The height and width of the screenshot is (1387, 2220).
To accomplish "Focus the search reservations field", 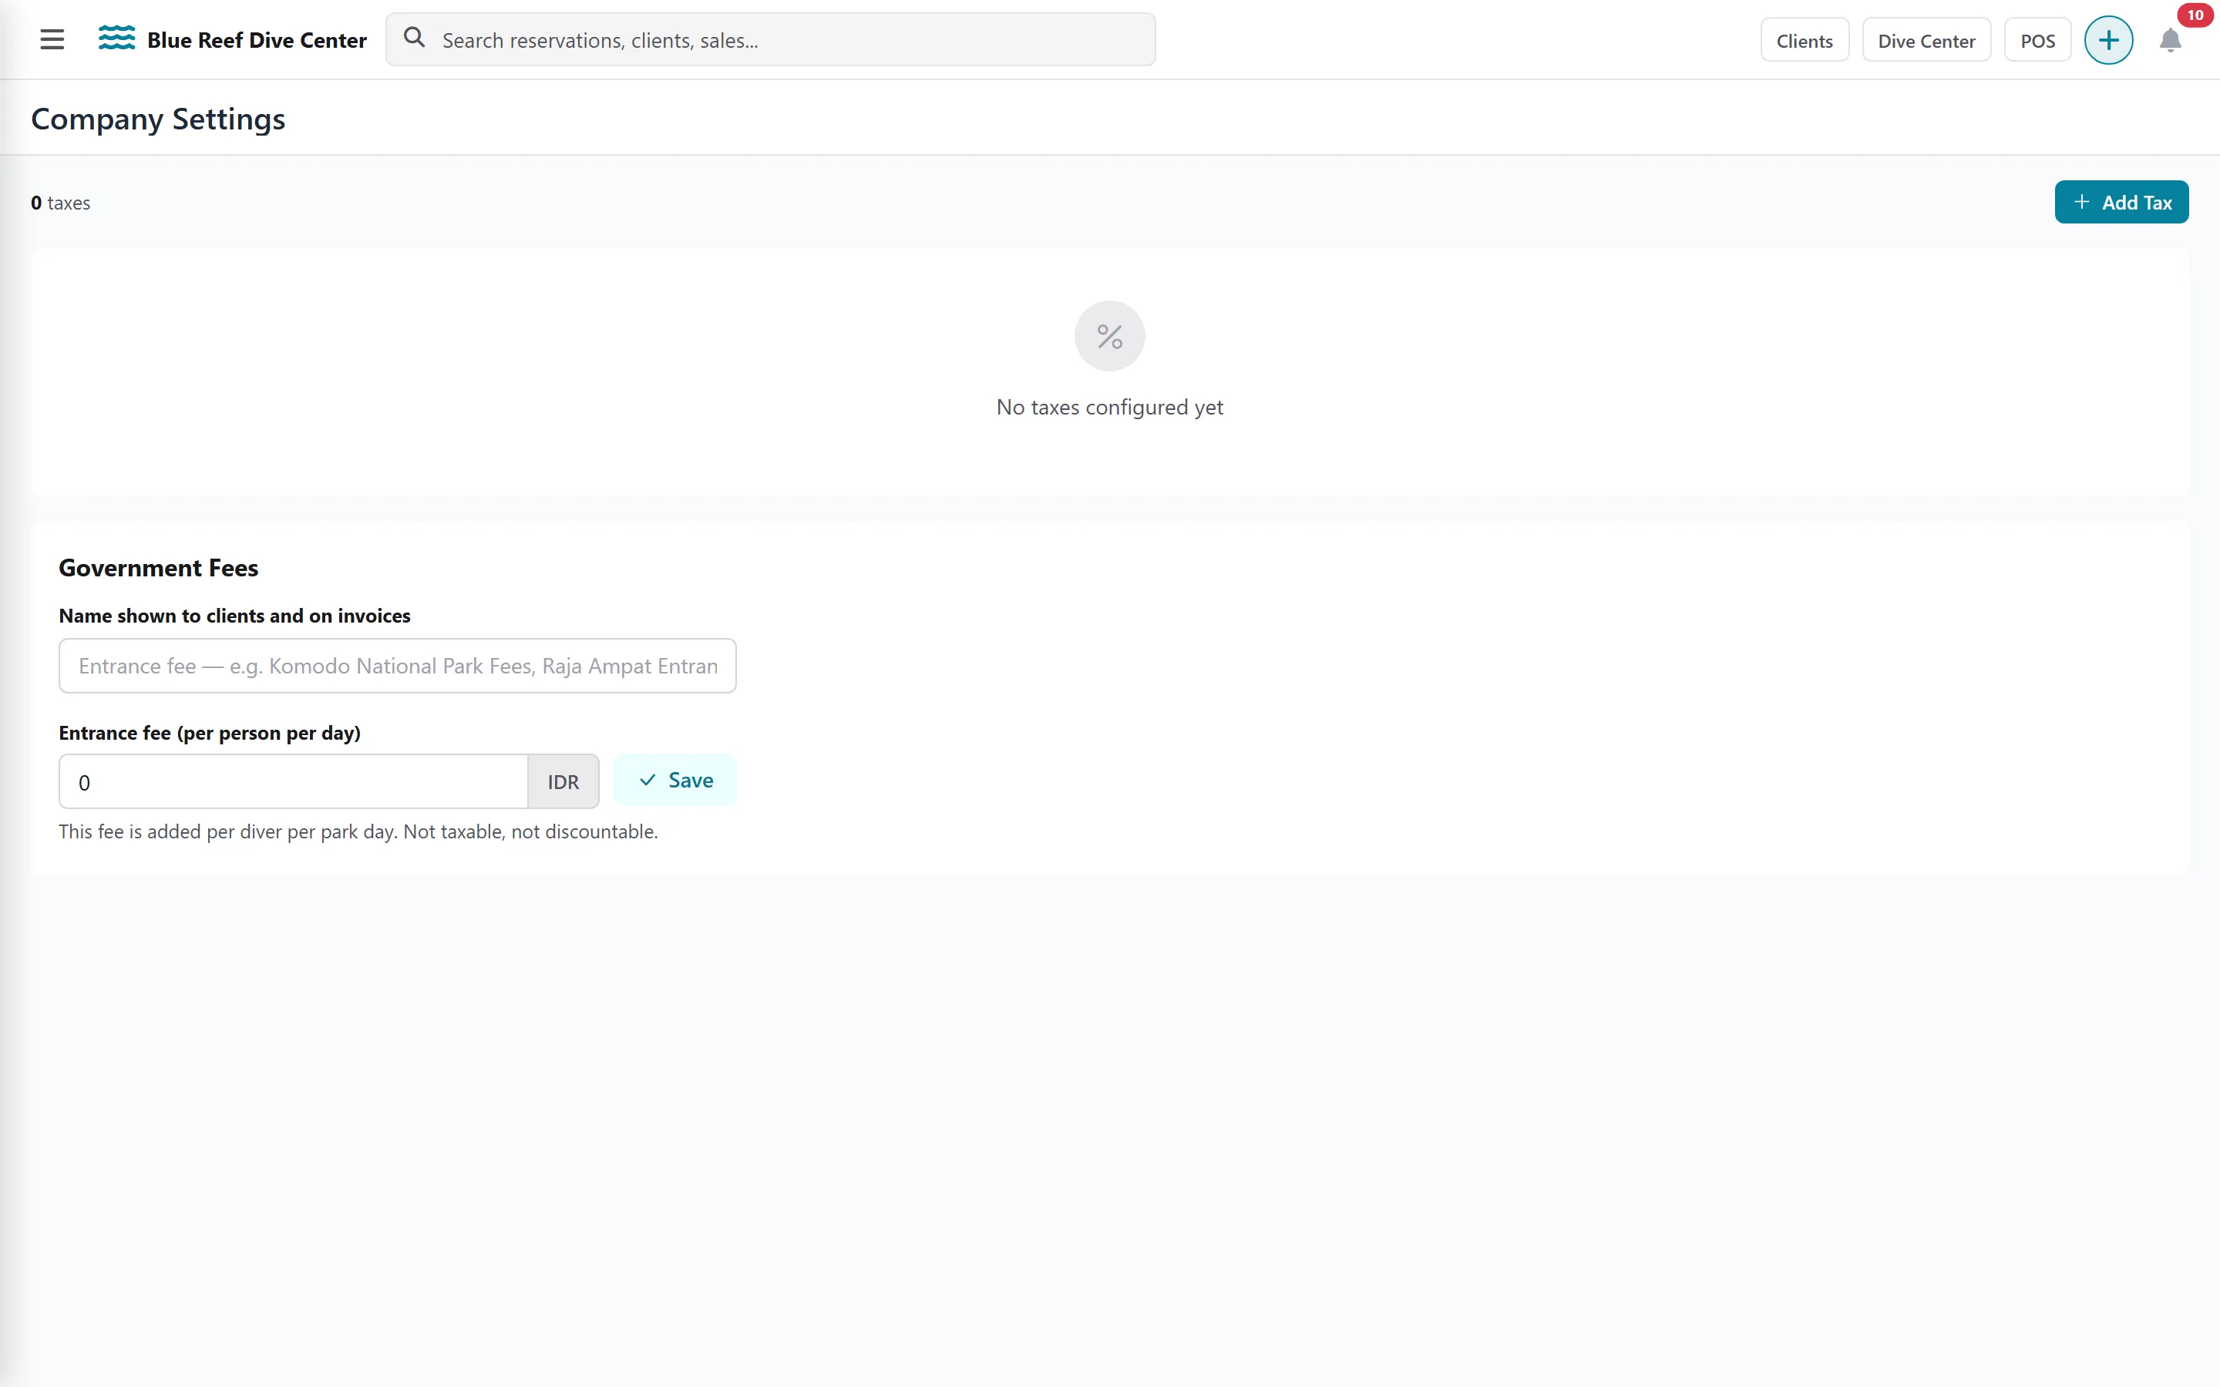I will tap(769, 39).
